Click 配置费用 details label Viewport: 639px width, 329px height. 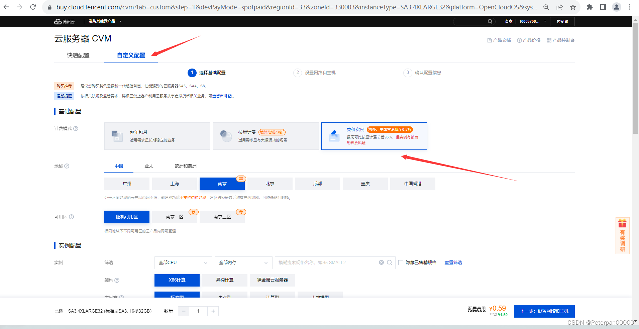477,309
